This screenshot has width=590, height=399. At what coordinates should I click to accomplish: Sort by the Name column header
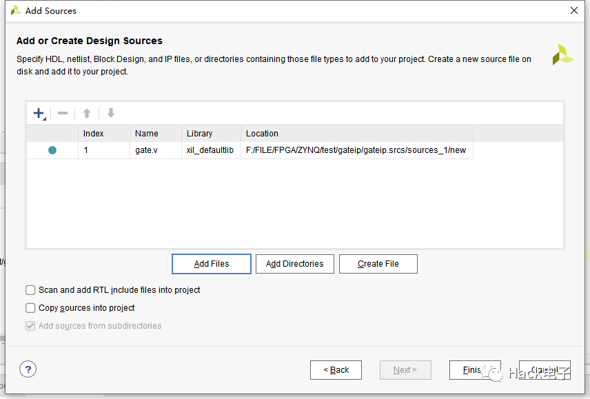pyautogui.click(x=155, y=134)
